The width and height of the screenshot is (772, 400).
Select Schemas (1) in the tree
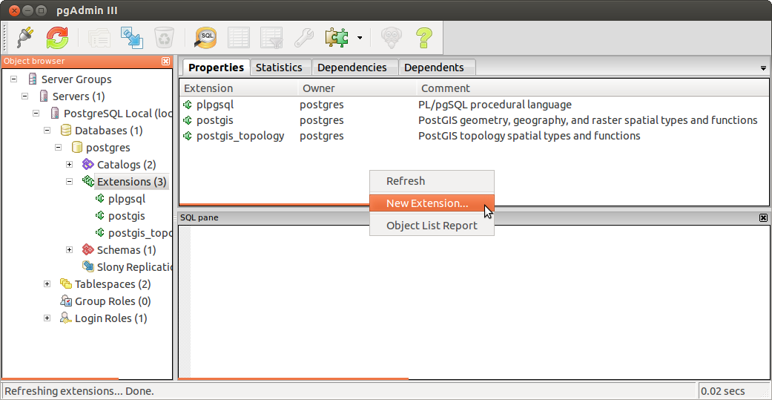127,250
